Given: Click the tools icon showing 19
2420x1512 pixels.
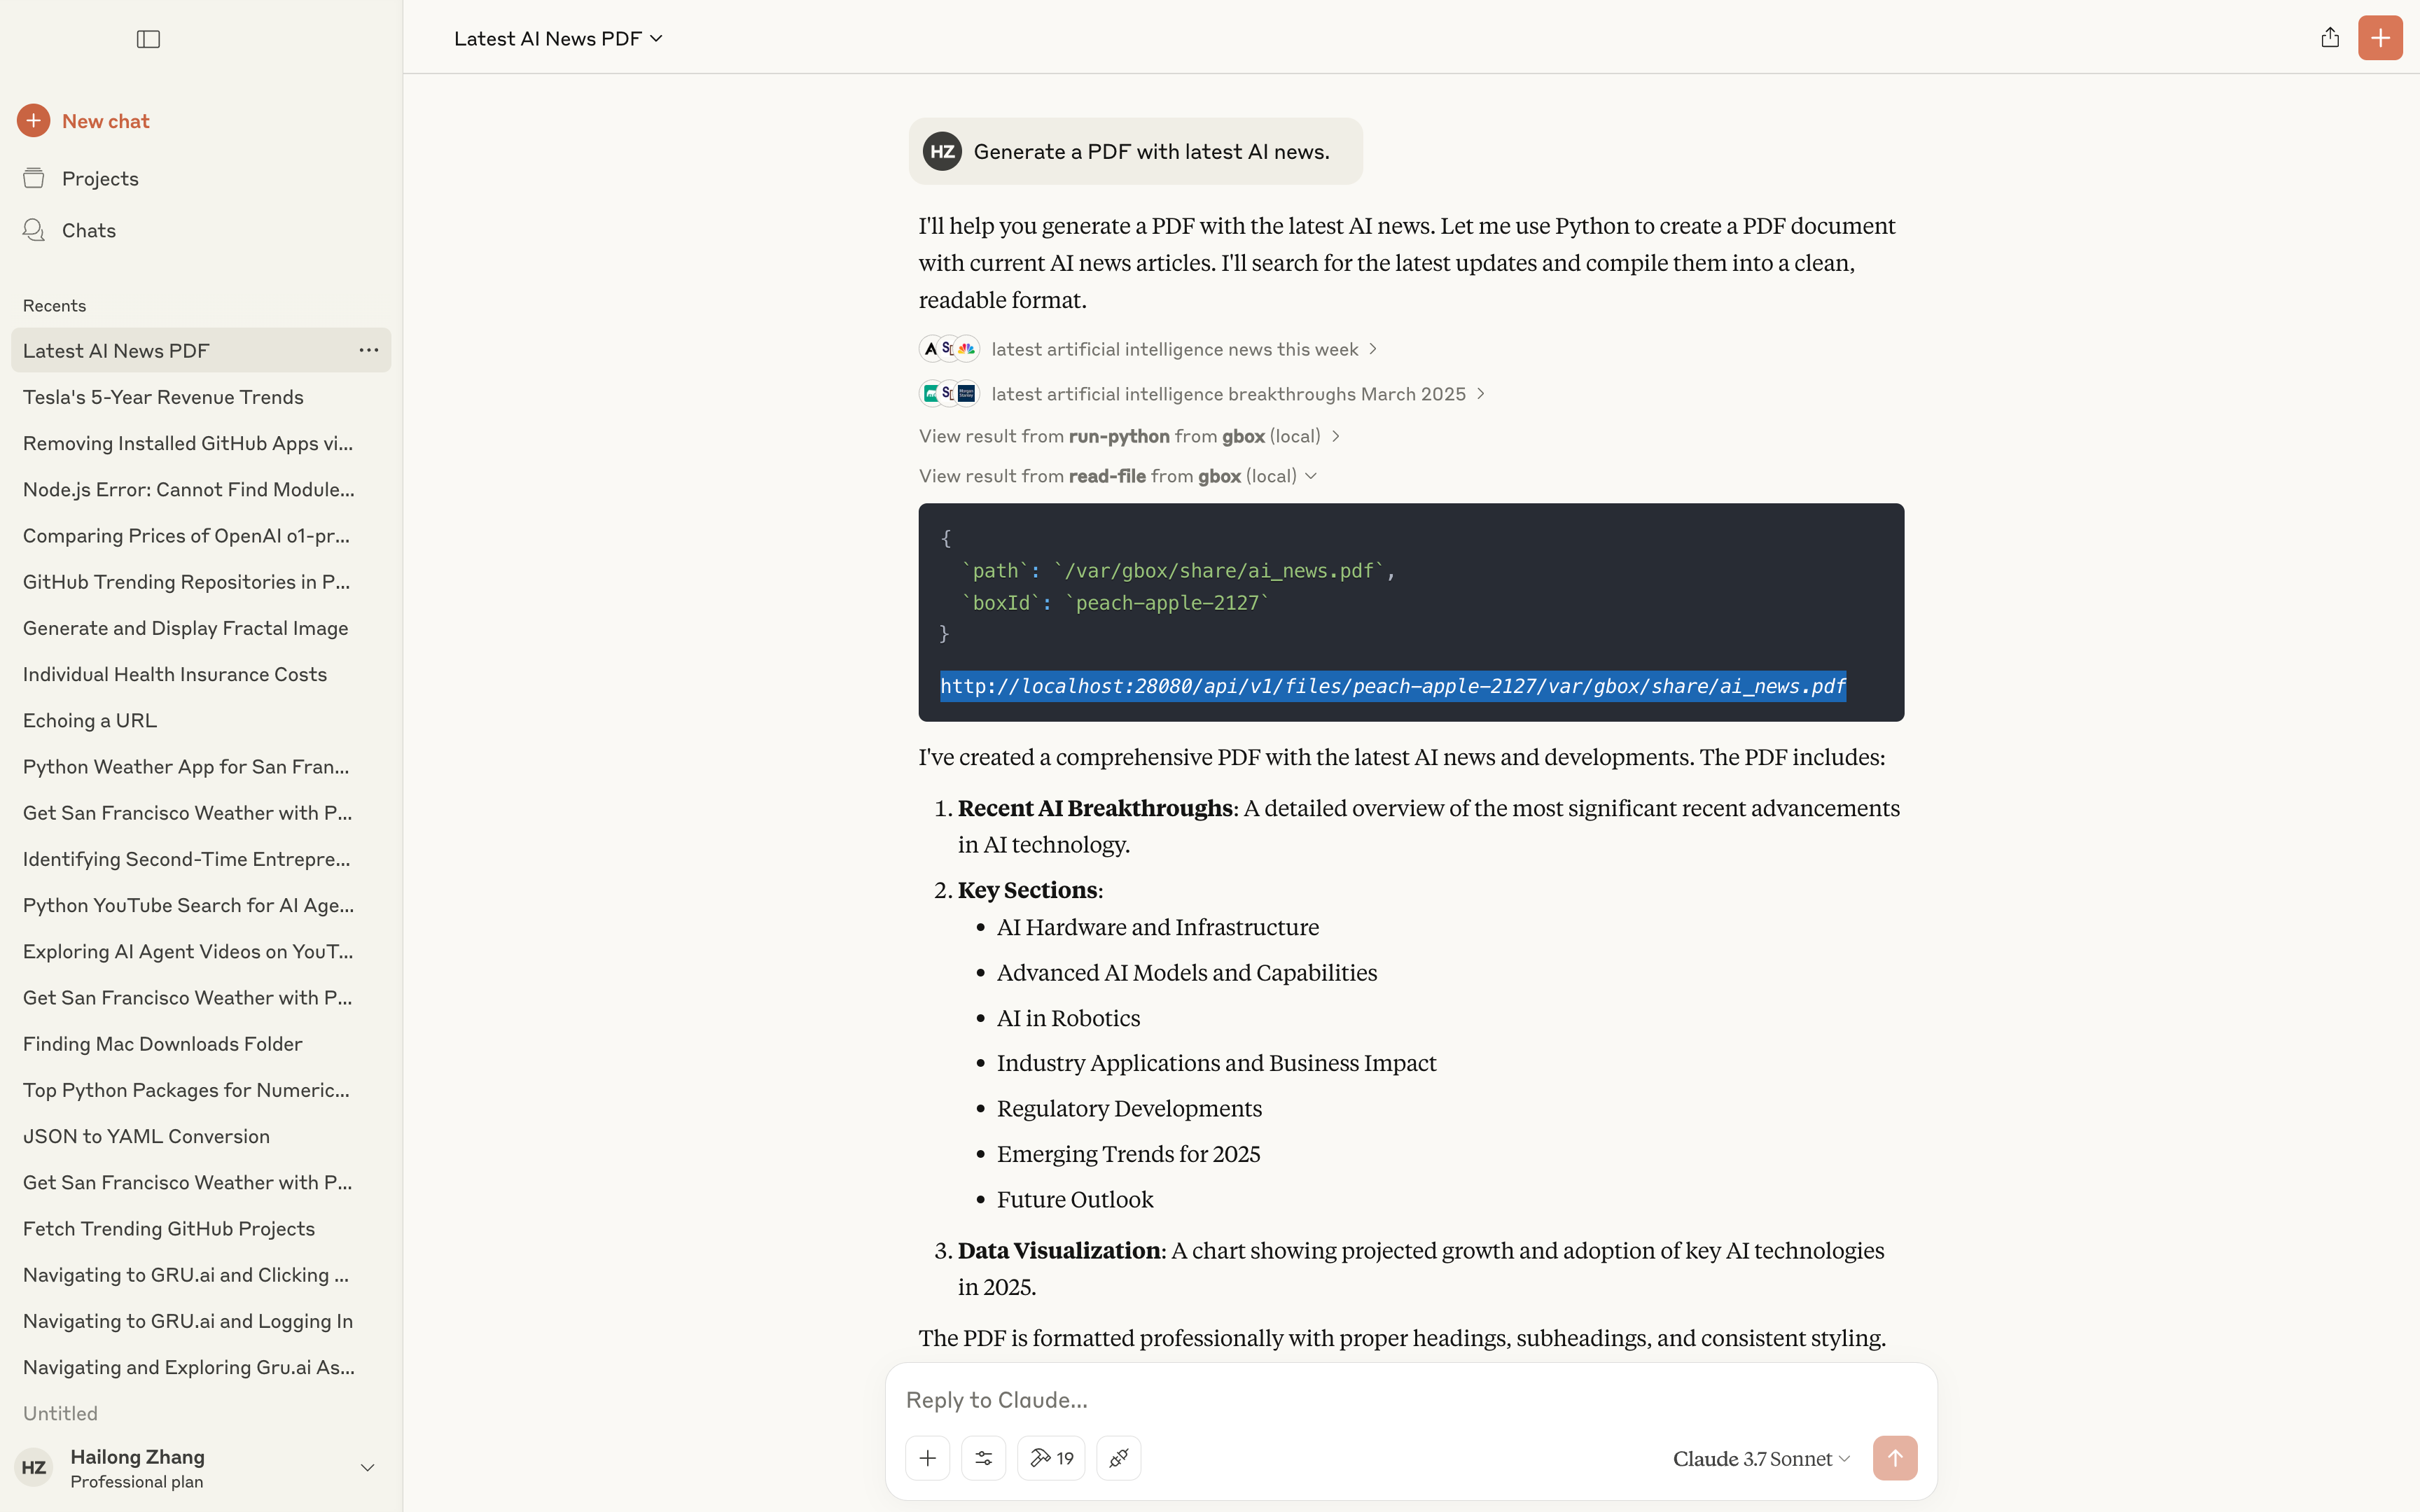Looking at the screenshot, I should click(x=1051, y=1458).
